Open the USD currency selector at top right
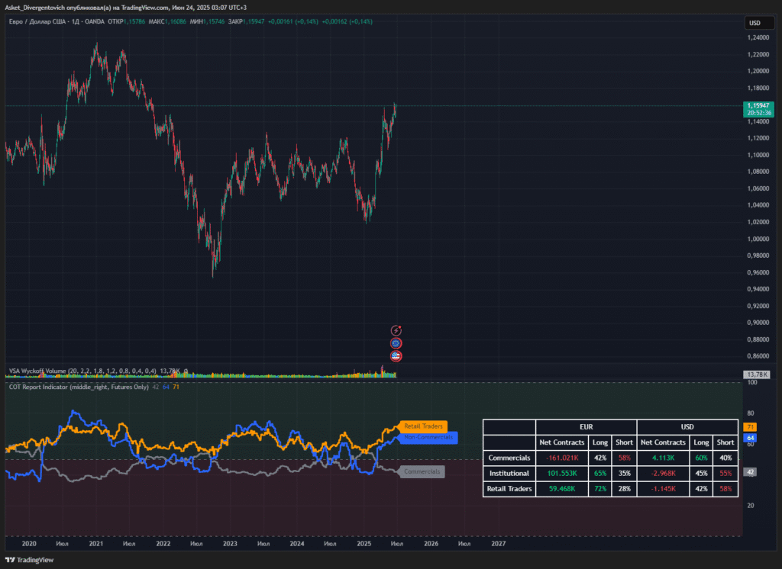 coord(759,23)
